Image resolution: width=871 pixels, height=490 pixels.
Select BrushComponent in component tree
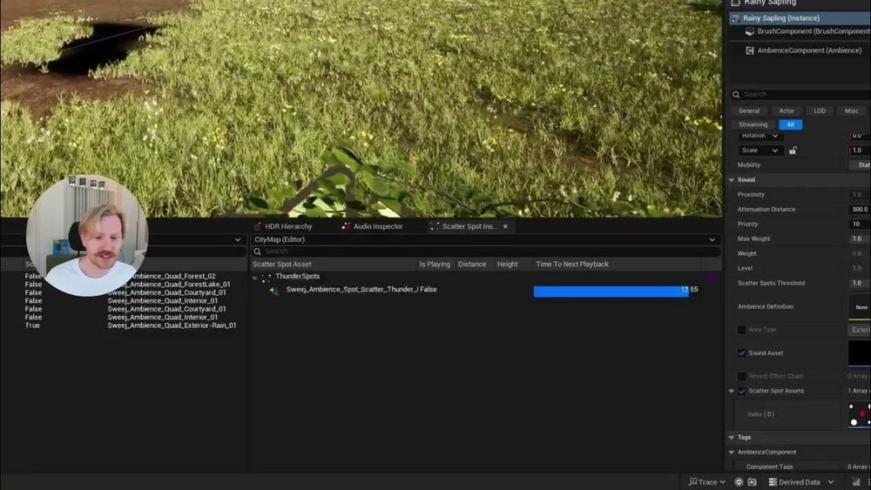click(x=814, y=31)
